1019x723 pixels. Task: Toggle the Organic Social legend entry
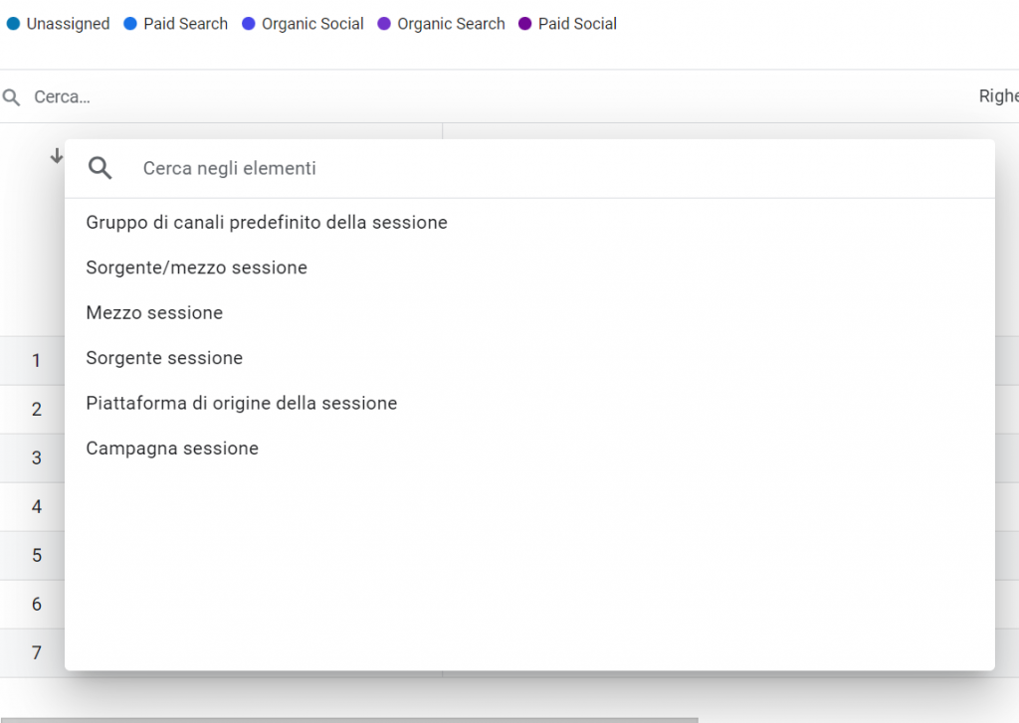point(303,24)
